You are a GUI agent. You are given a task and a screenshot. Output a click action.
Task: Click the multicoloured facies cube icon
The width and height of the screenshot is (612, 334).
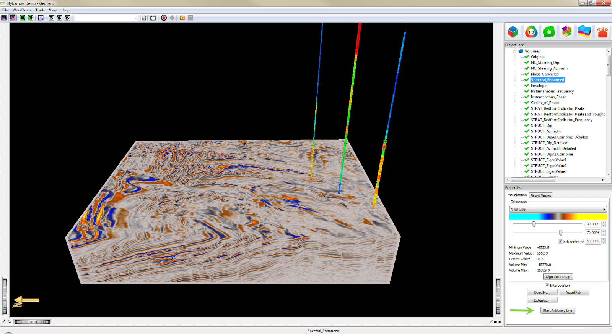tap(566, 32)
